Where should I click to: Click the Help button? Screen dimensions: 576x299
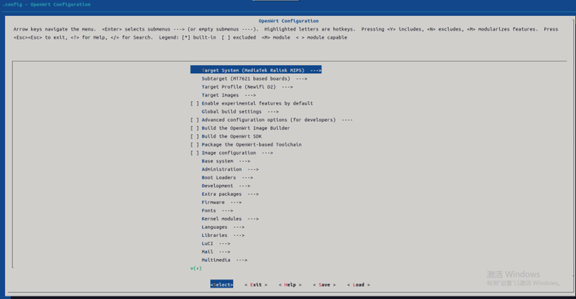(290, 284)
